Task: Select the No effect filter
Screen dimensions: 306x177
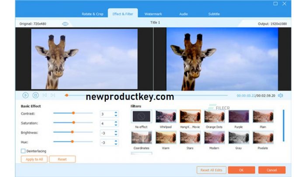Action: [x=142, y=116]
